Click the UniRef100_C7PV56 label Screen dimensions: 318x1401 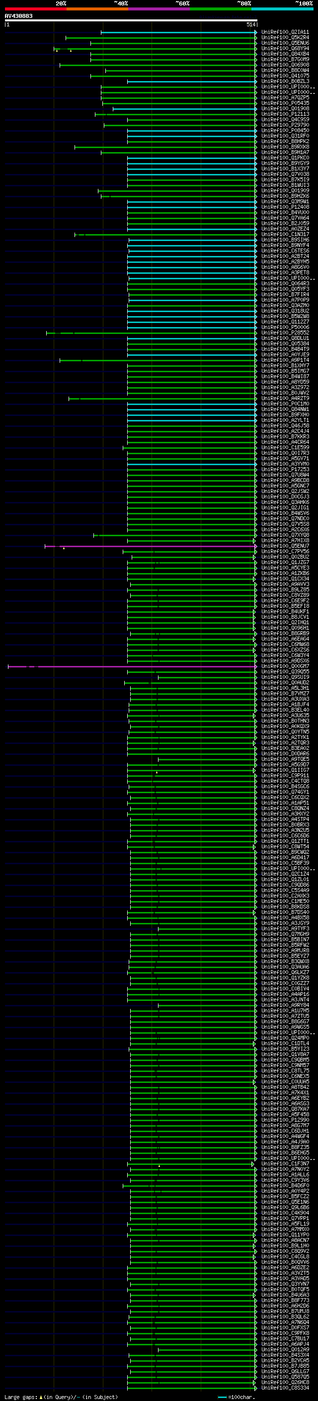[x=285, y=552]
